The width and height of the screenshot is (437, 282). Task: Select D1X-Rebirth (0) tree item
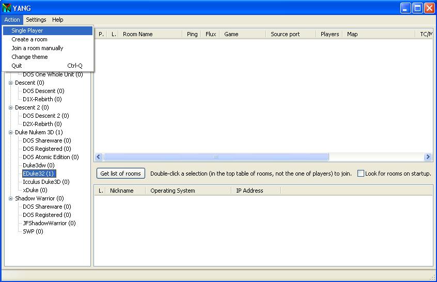coord(42,99)
